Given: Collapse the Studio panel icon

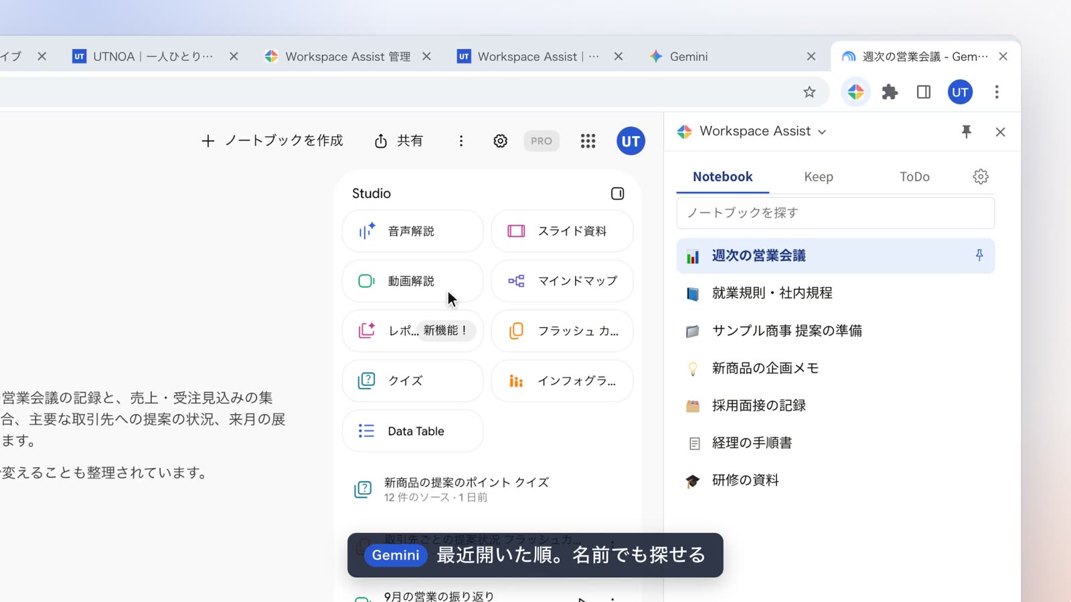Looking at the screenshot, I should pyautogui.click(x=617, y=193).
